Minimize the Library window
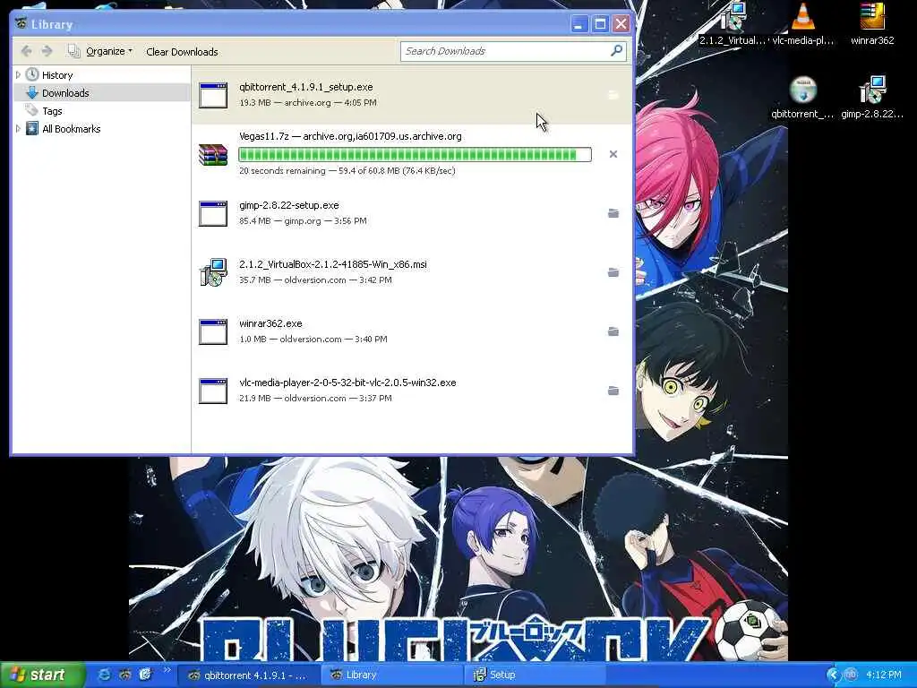The height and width of the screenshot is (688, 917). (579, 24)
